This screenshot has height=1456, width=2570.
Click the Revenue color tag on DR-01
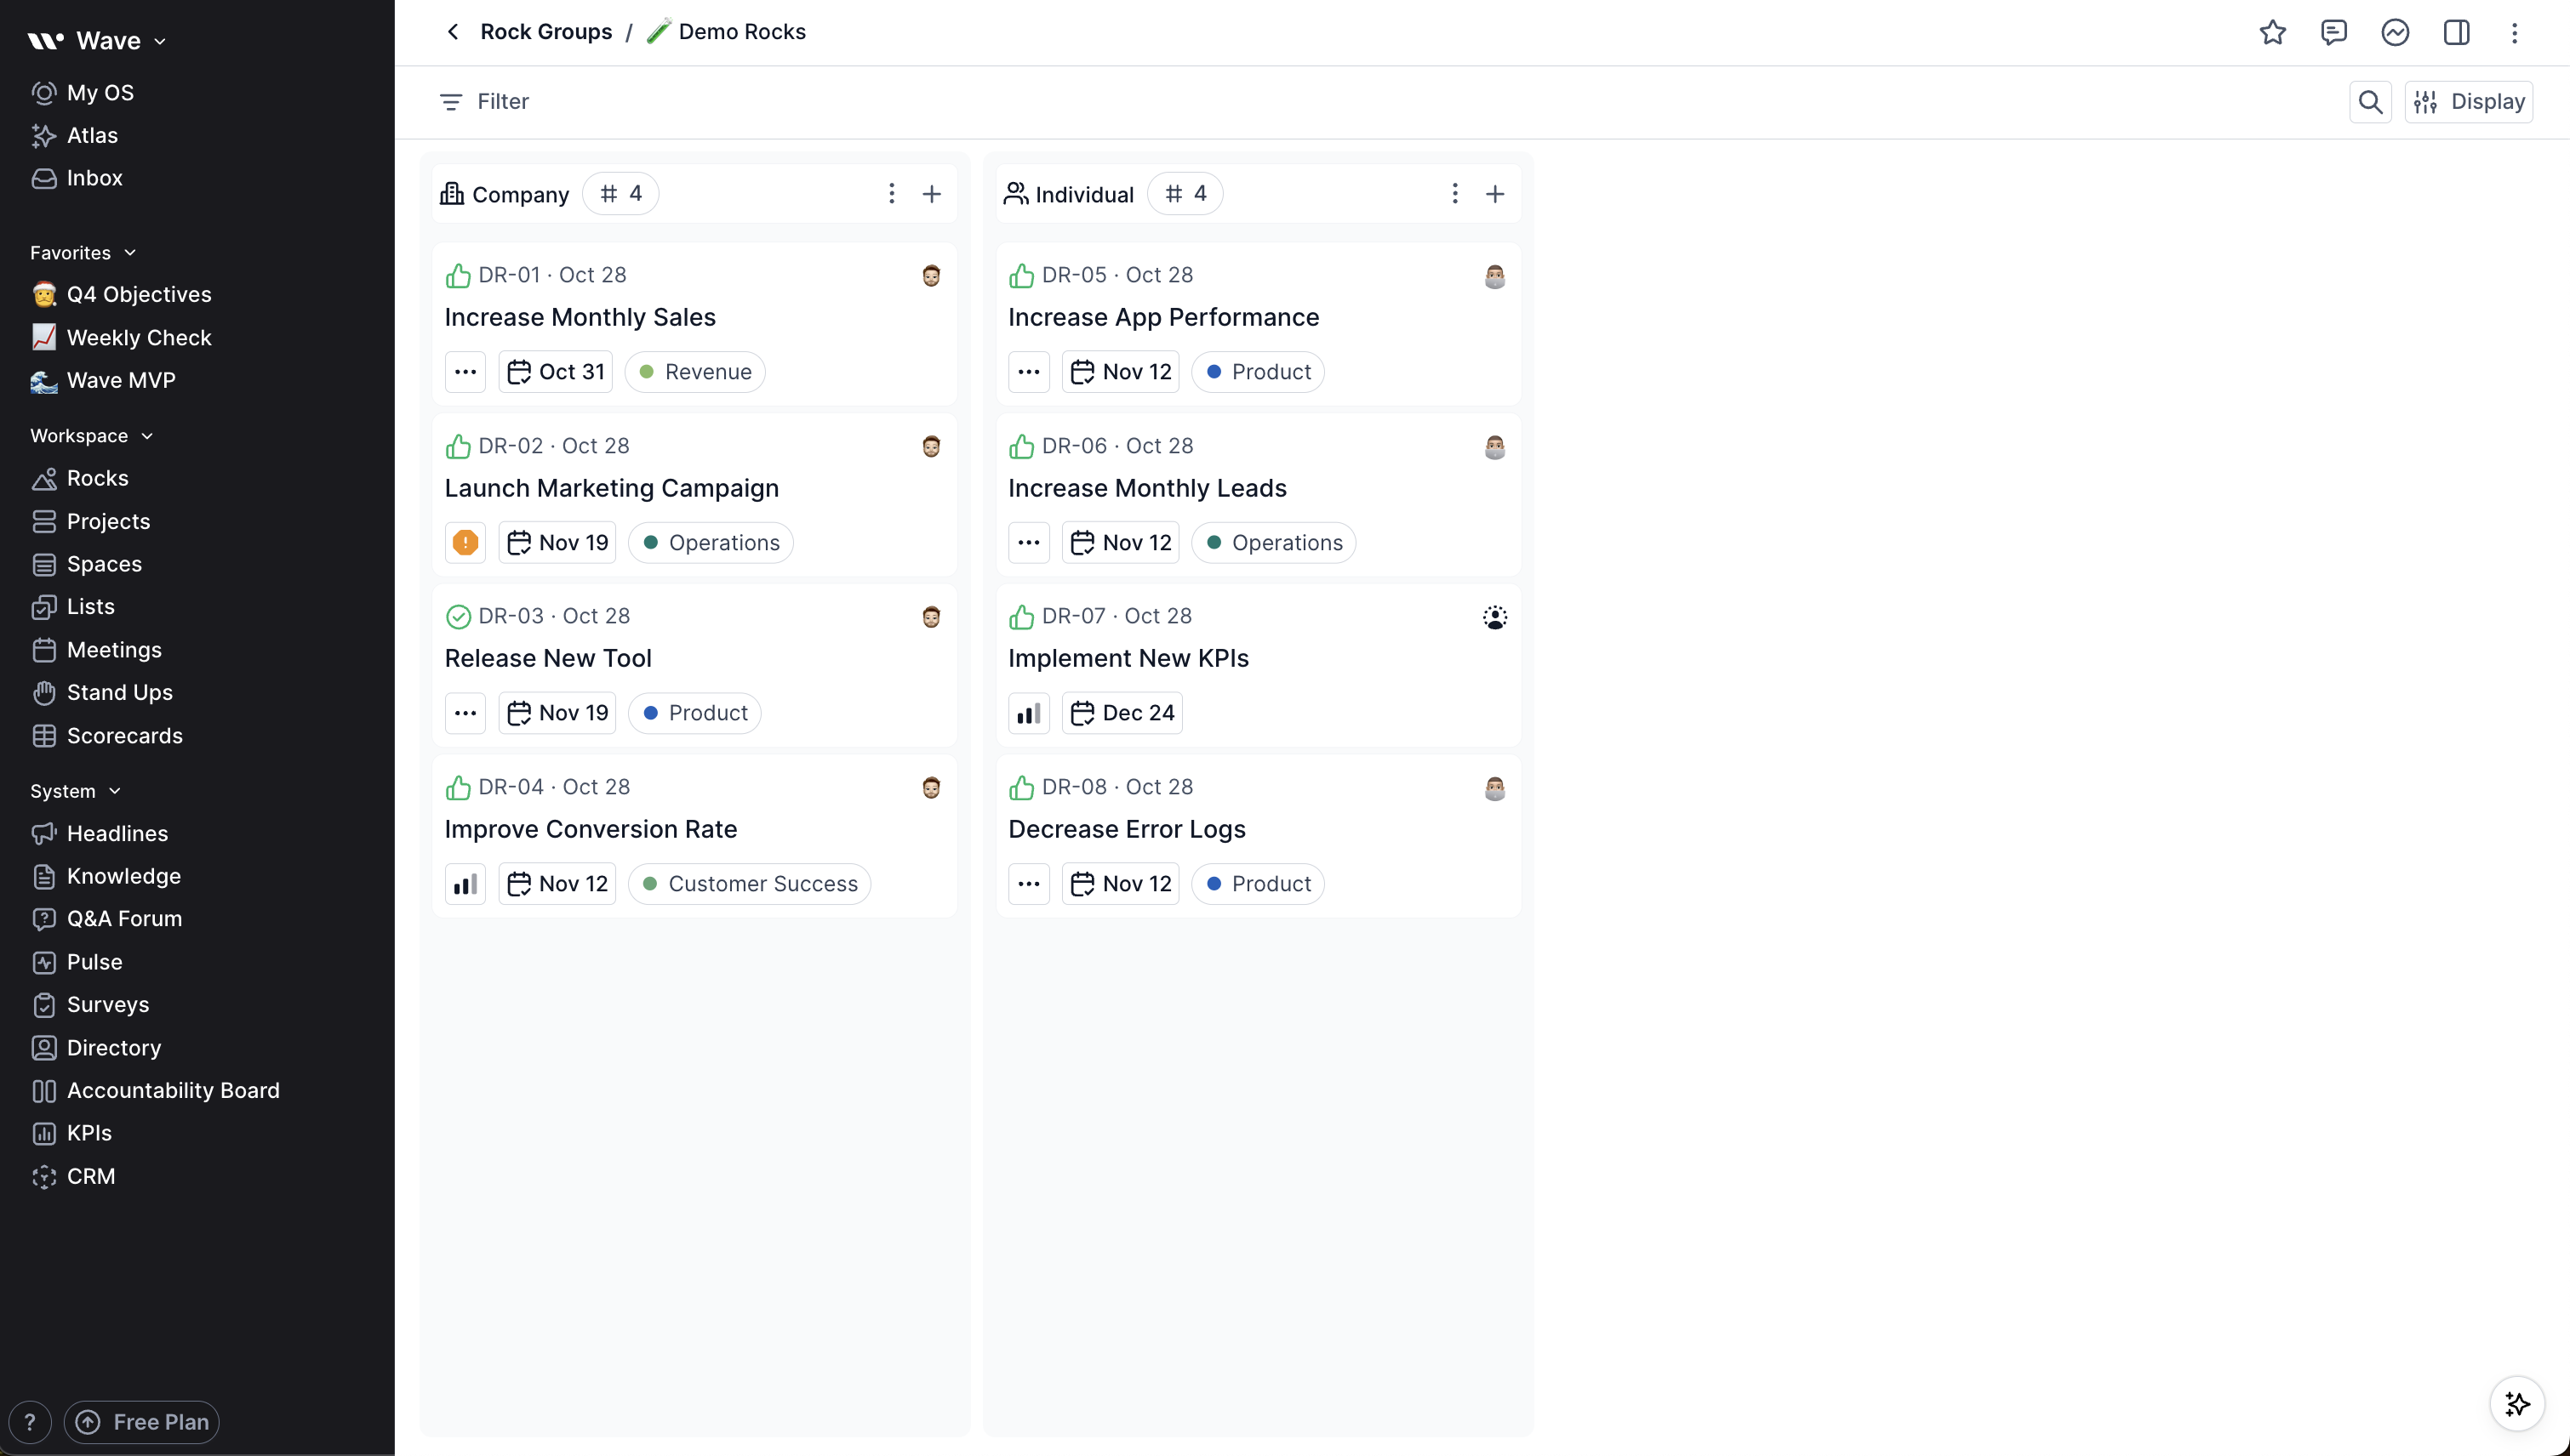click(x=695, y=372)
